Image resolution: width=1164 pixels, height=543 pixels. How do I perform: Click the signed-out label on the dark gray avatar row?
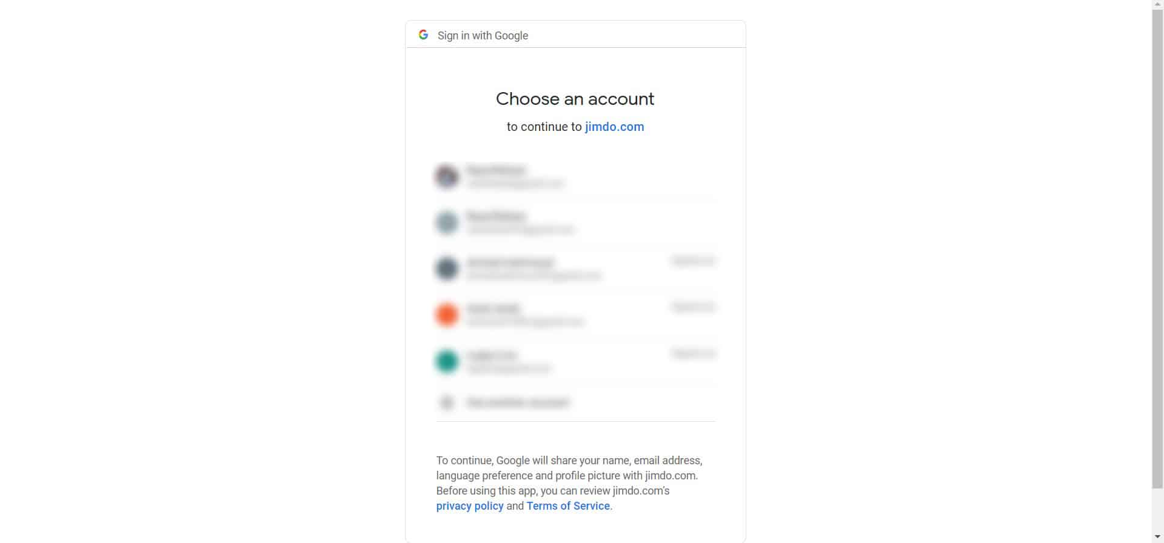694,261
